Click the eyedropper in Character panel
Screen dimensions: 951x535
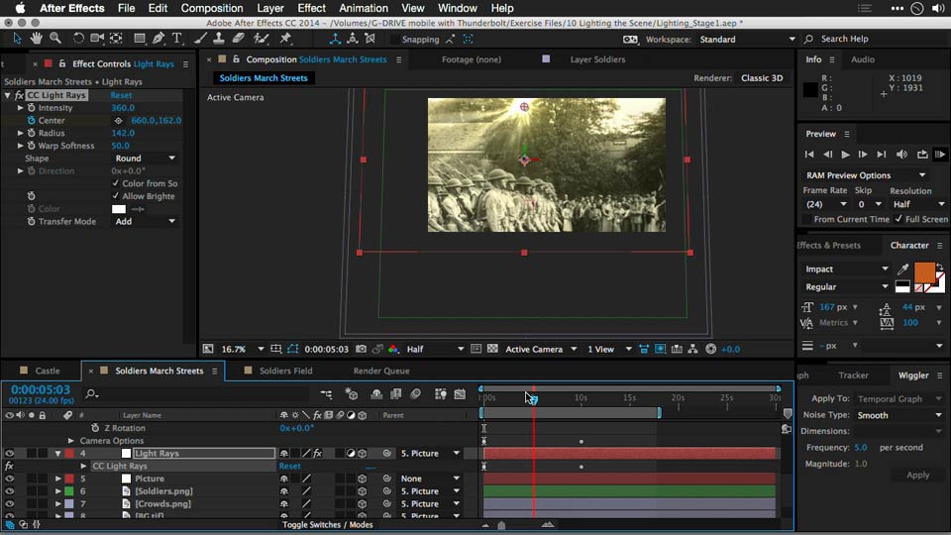(x=903, y=269)
